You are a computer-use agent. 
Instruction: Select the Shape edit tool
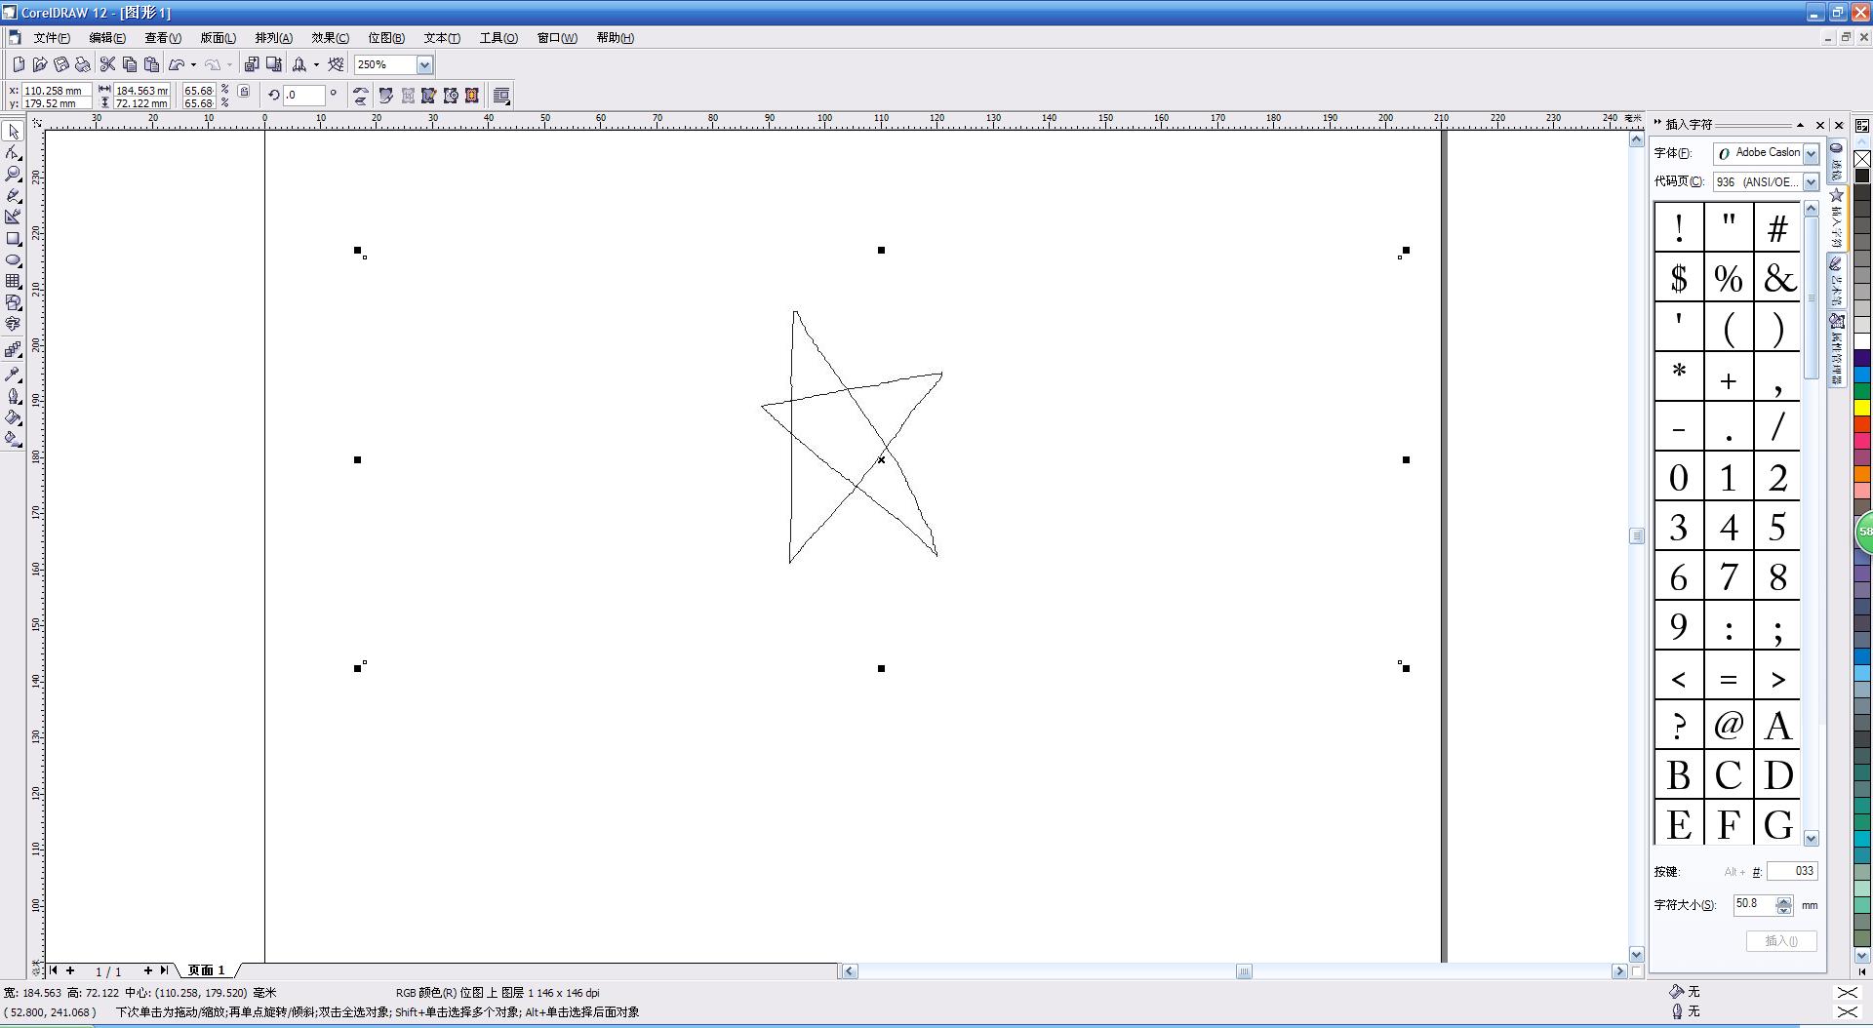click(x=13, y=153)
